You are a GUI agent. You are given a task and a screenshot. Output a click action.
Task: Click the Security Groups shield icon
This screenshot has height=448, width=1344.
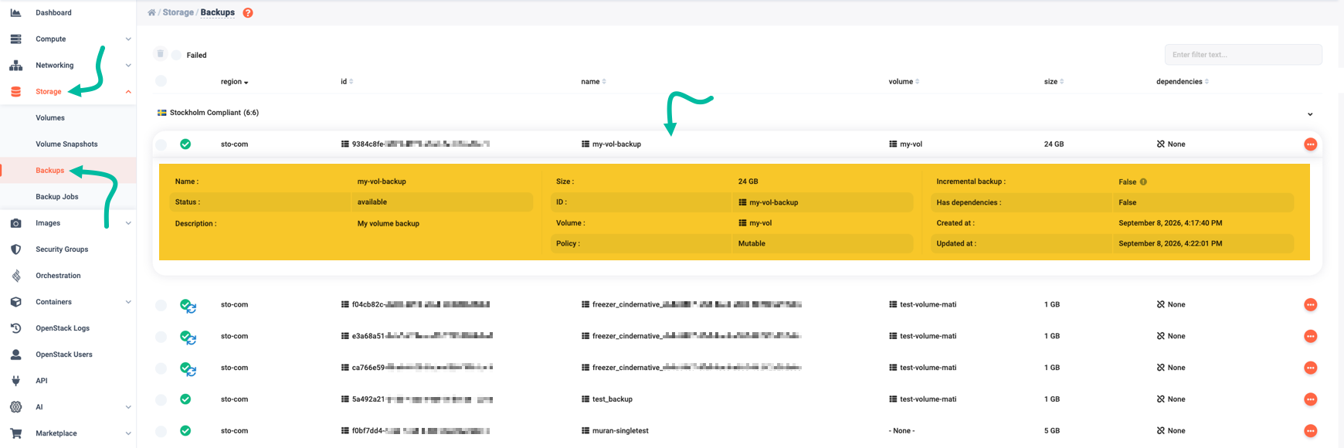point(15,249)
